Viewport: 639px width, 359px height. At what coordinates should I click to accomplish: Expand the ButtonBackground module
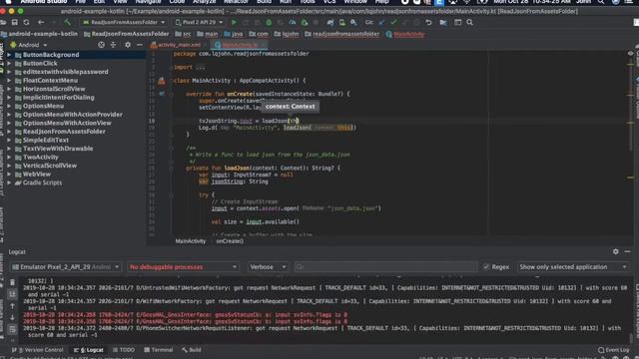click(9, 55)
